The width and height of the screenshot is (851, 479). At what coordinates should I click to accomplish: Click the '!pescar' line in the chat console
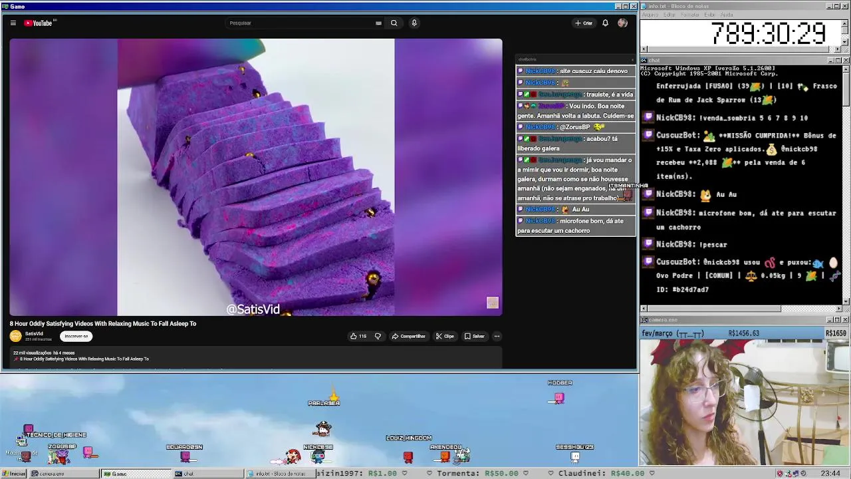(691, 244)
